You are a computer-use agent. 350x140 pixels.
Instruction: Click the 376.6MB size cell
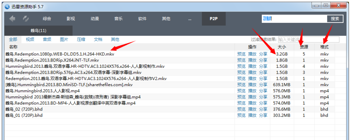tap(282, 109)
